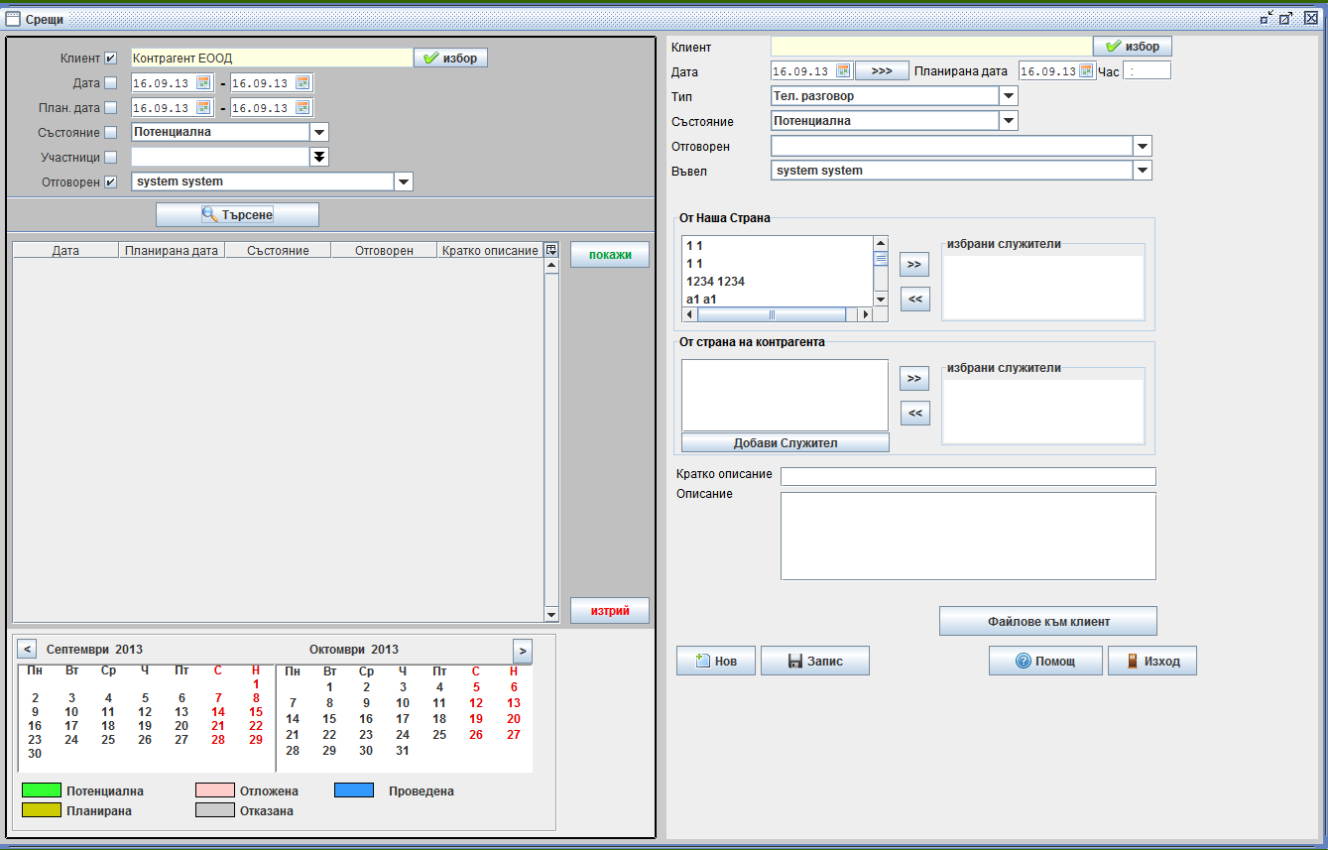The height and width of the screenshot is (850, 1328).
Task: Click the Нов button
Action: pos(716,661)
